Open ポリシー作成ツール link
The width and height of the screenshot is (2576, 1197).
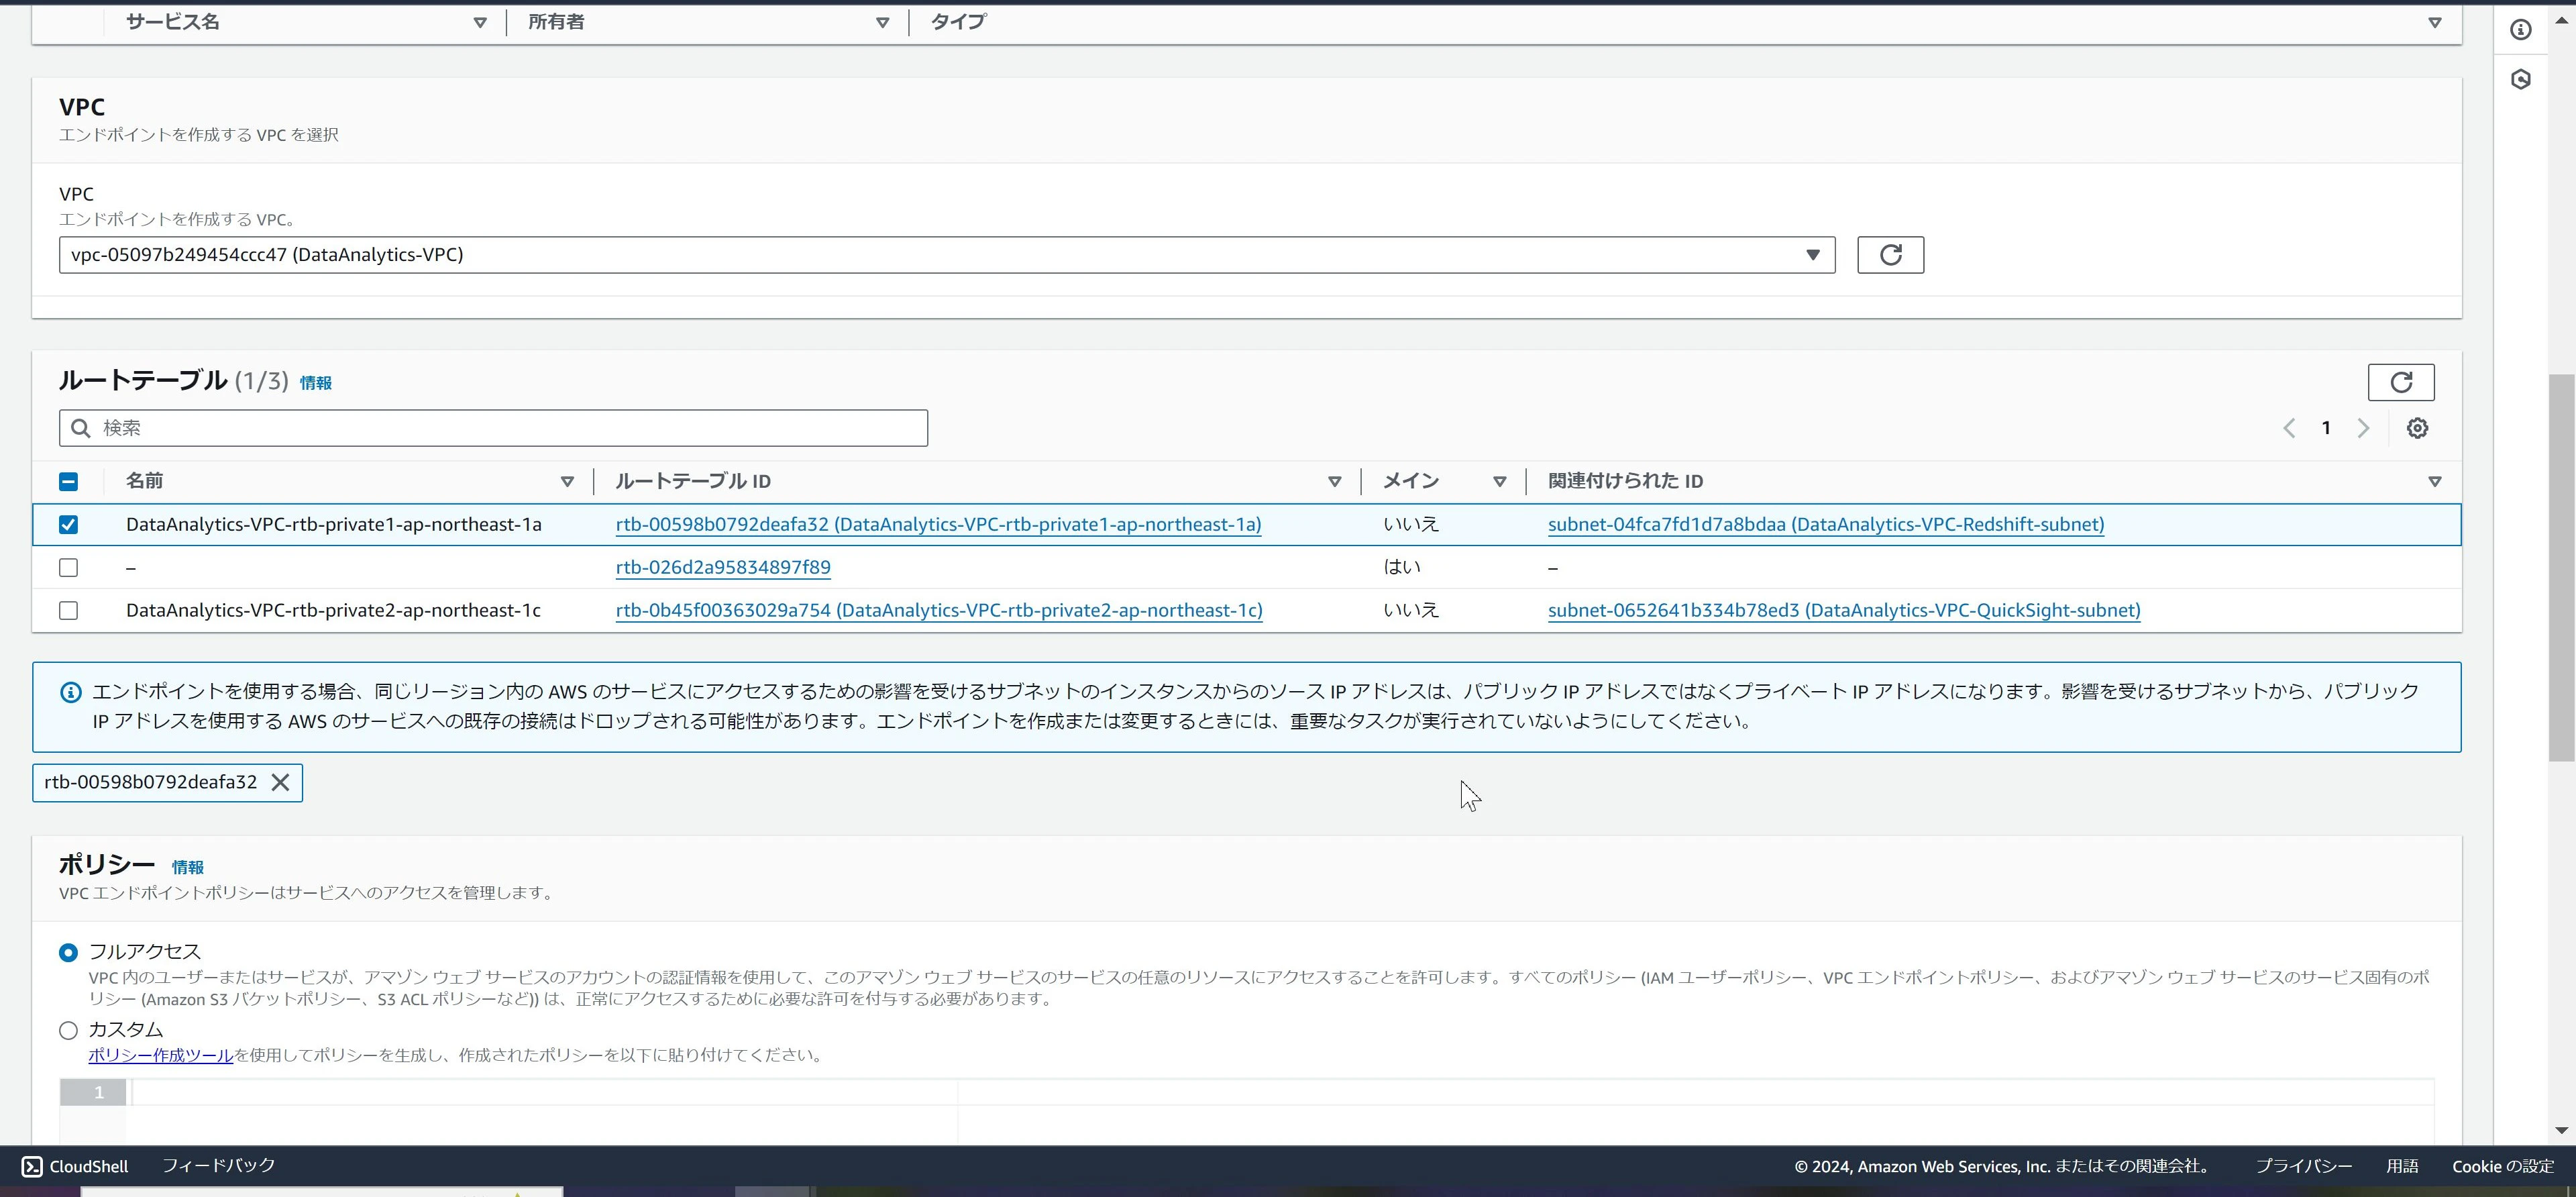click(160, 1055)
